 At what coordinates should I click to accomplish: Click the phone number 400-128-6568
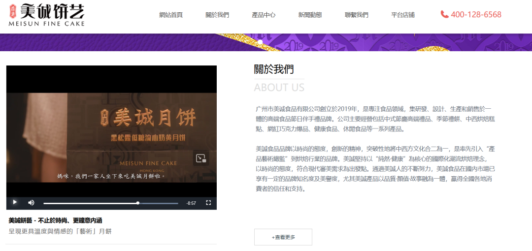point(476,15)
